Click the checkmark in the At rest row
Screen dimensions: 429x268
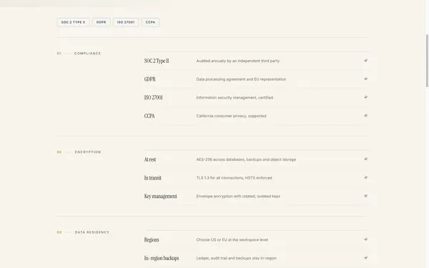pyautogui.click(x=366, y=159)
